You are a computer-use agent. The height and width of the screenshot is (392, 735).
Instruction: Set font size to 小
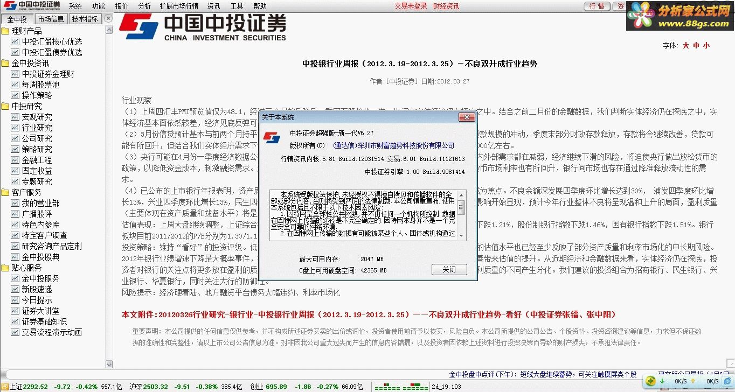point(706,46)
